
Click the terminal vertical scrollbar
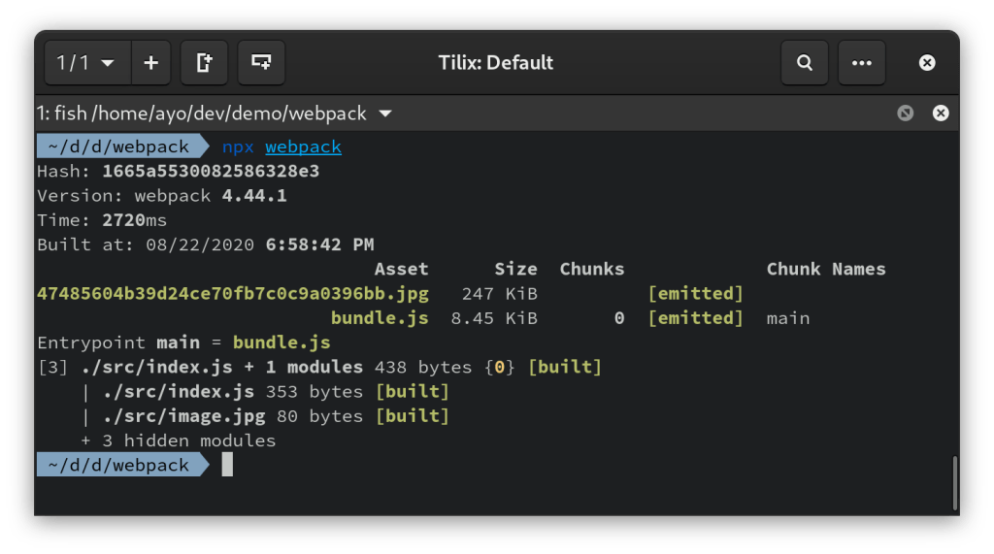955,482
